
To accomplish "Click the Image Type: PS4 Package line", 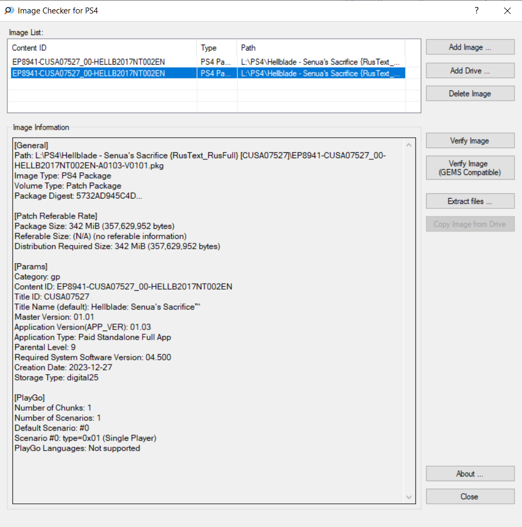I will [63, 176].
